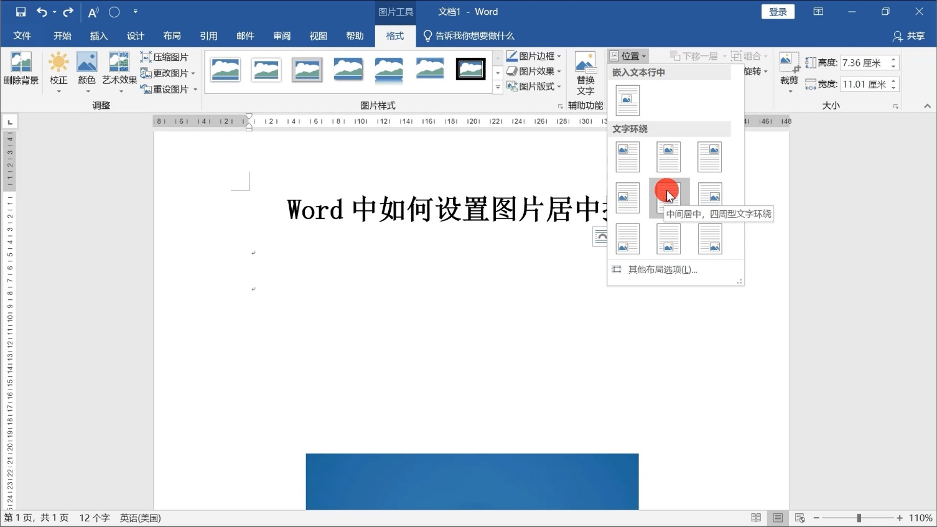Choose bottom center square wrap position
The image size is (937, 527).
coord(668,239)
